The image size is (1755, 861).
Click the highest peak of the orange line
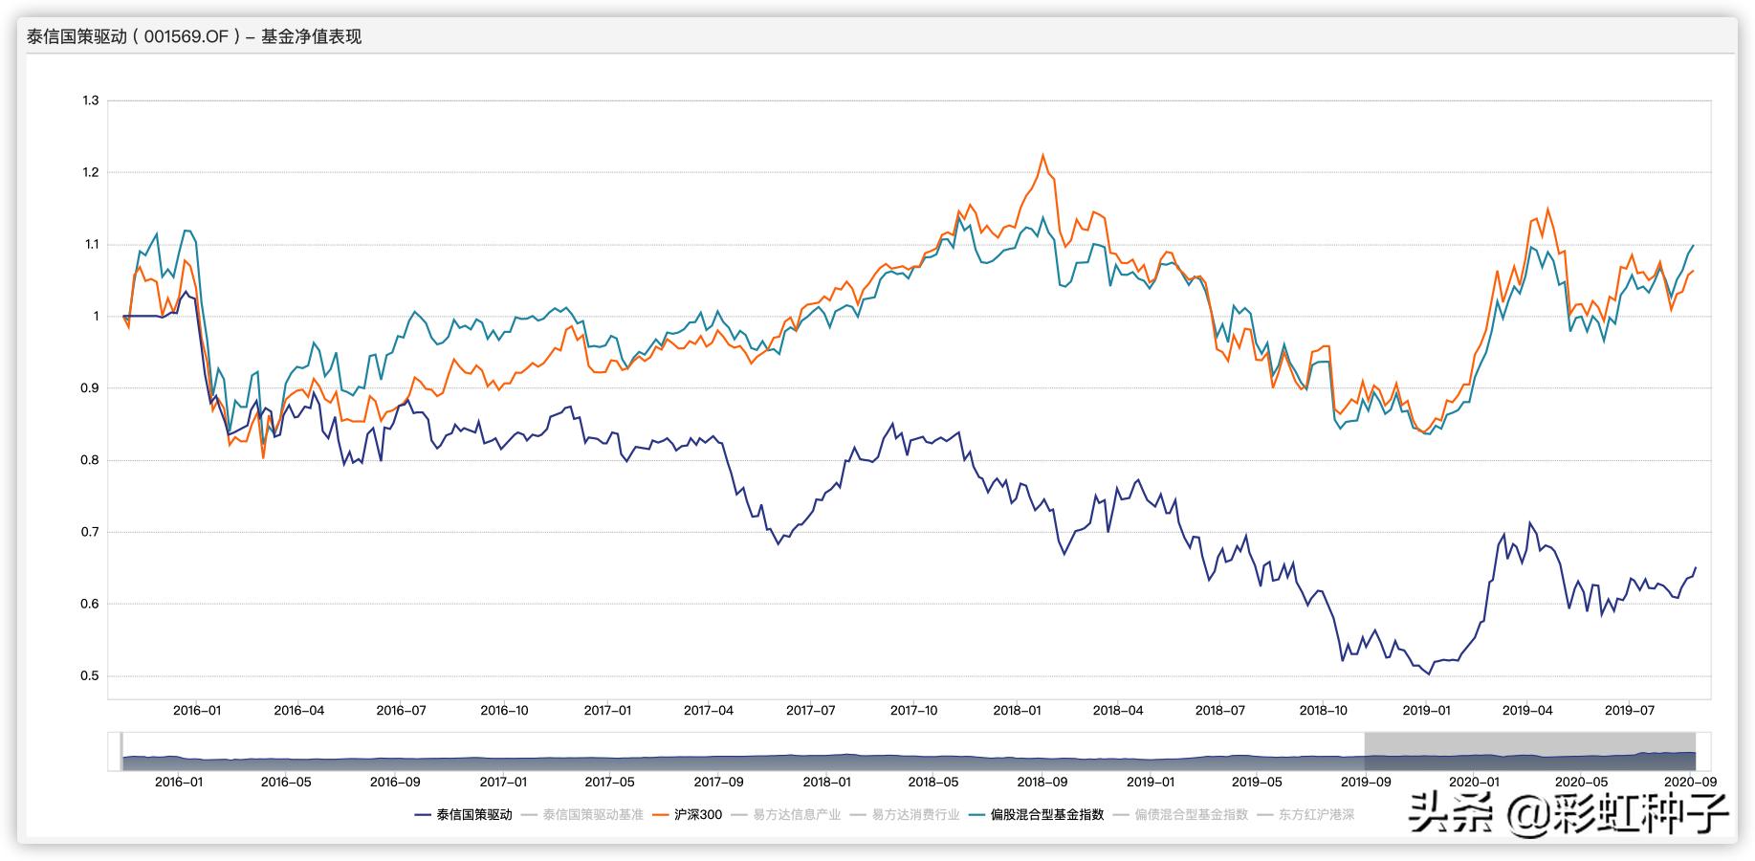pos(1042,155)
